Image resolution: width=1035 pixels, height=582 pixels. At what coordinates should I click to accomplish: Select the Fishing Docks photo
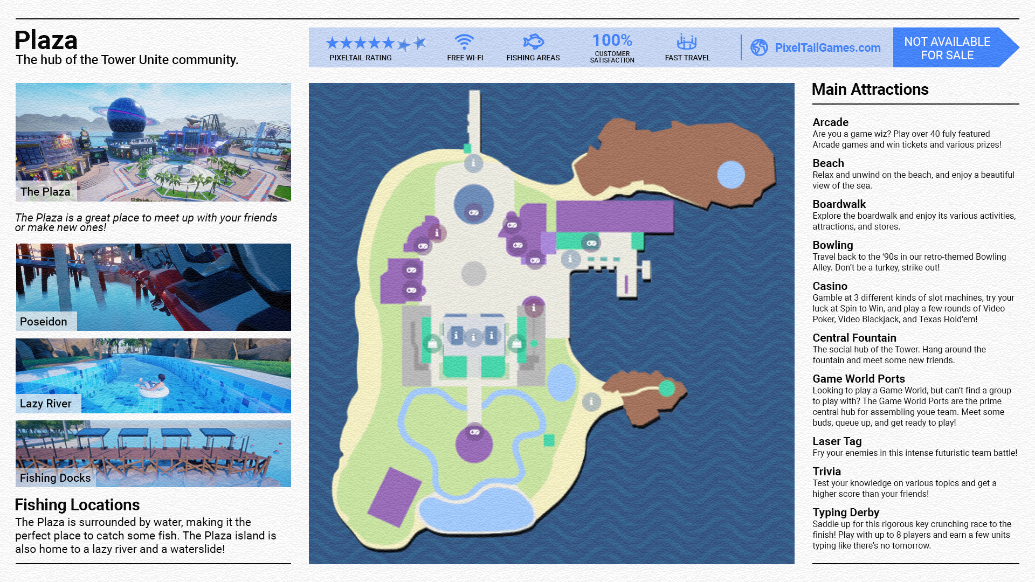pyautogui.click(x=153, y=454)
